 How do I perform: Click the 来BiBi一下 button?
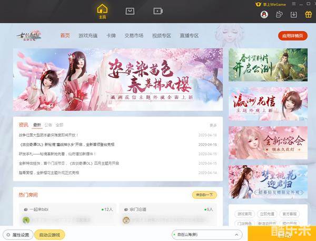204,195
